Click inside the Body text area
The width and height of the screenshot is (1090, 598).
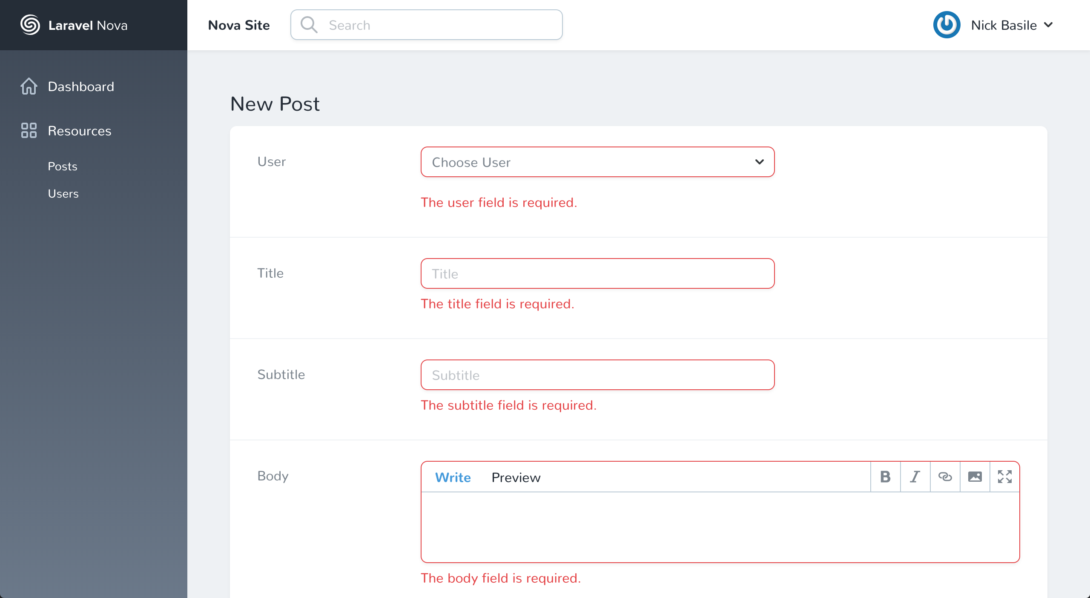(720, 527)
